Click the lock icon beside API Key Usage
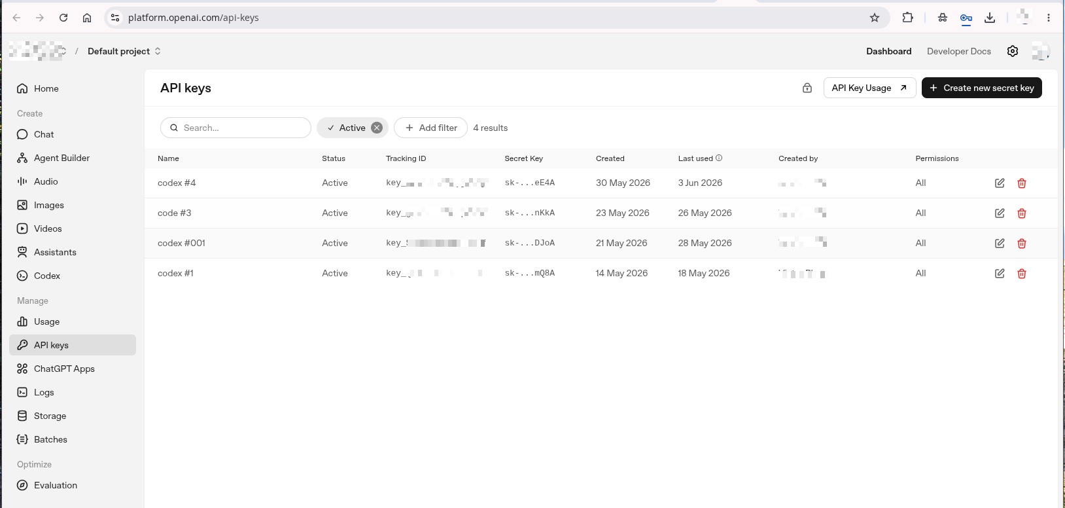 point(807,88)
